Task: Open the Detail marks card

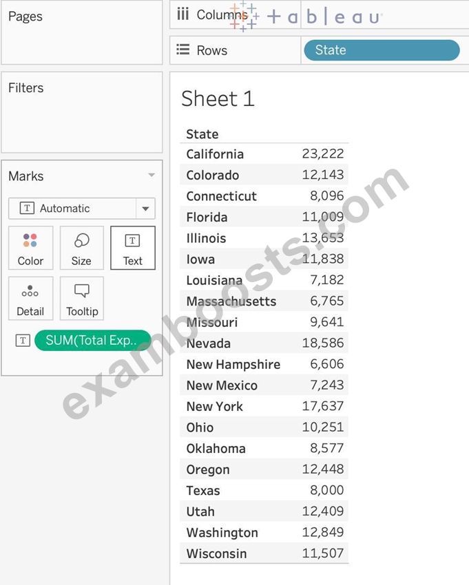Action: click(30, 299)
